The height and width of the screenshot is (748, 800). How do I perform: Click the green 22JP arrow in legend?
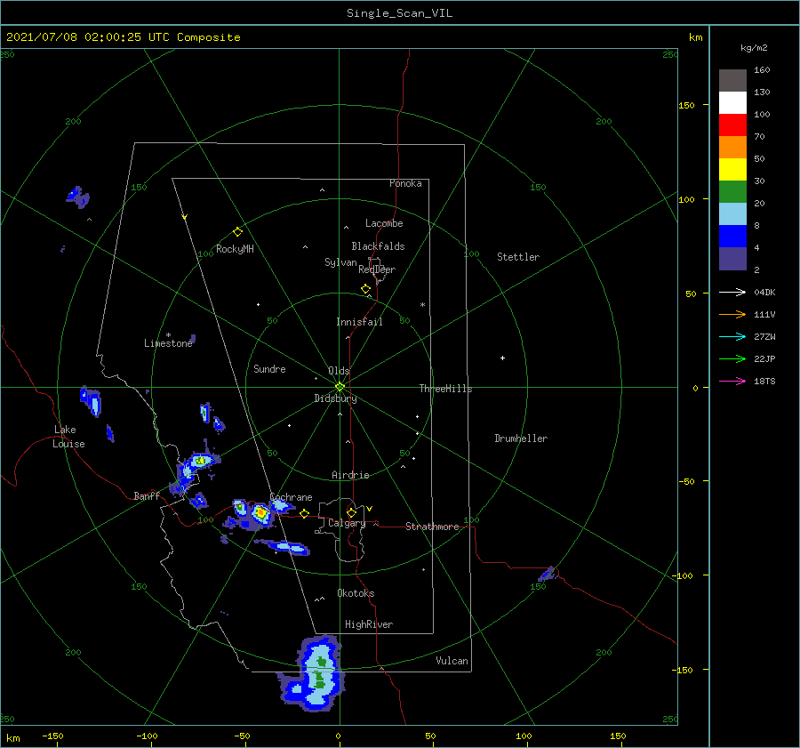pyautogui.click(x=732, y=359)
